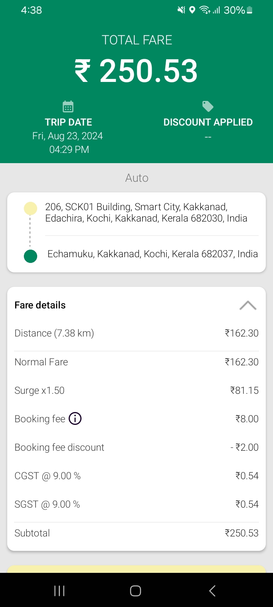
Task: Tap the trip date calendar icon
Action: (68, 107)
